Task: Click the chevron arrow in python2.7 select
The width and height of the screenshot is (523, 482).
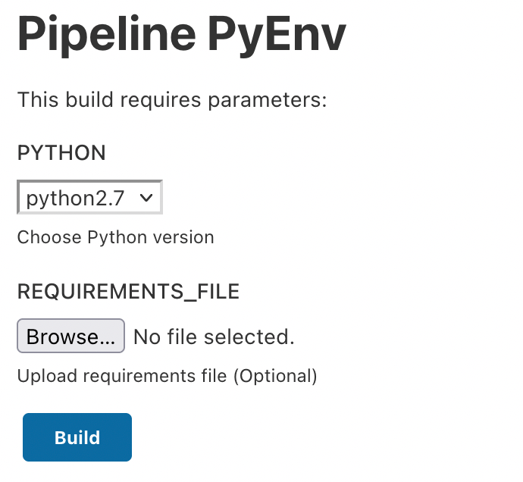Action: pos(146,199)
